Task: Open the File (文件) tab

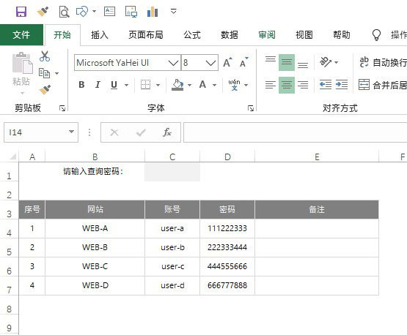Action: tap(21, 34)
